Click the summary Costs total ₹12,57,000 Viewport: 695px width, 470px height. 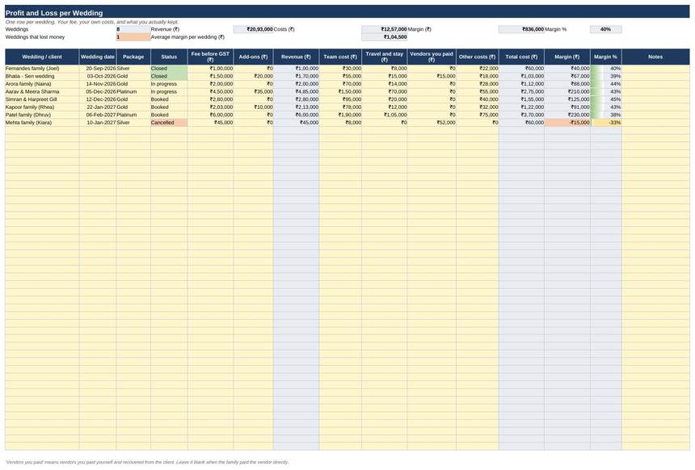point(385,29)
